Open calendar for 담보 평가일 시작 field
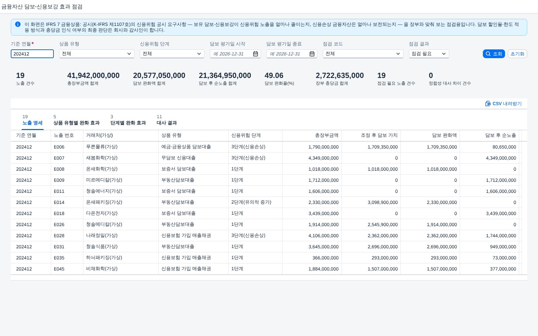Viewport: 538px width, 336px height. click(x=256, y=54)
